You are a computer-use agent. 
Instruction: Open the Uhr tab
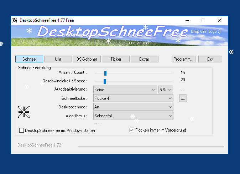[x=58, y=59]
